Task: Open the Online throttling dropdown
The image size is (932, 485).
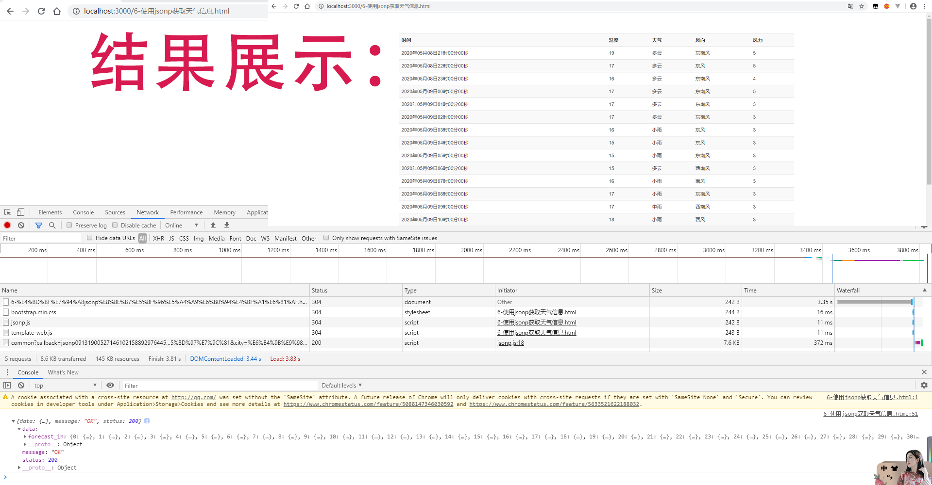Action: pos(182,225)
